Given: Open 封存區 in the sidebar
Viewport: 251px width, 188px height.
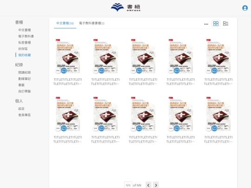Looking at the screenshot, I should [x=23, y=49].
